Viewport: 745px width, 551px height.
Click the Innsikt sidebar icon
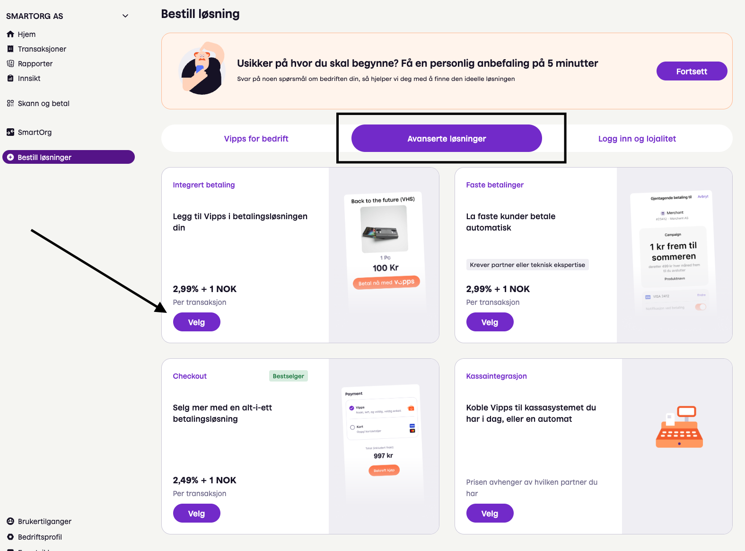(x=10, y=78)
